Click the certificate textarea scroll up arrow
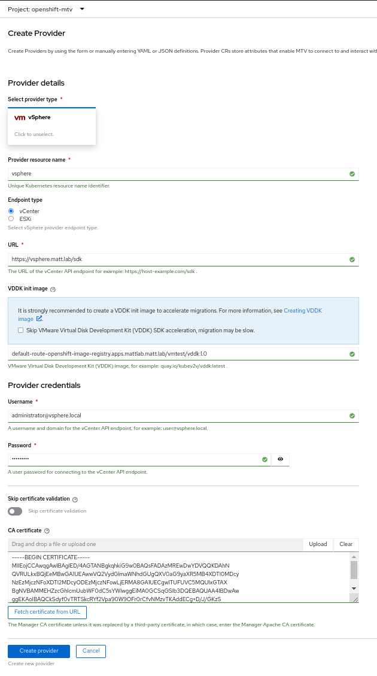The width and height of the screenshot is (377, 676). tap(354, 557)
